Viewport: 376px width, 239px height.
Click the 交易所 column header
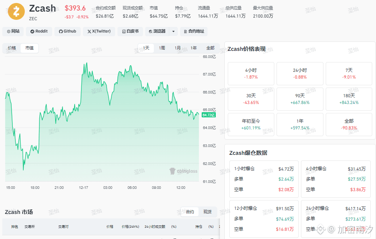tap(30, 227)
